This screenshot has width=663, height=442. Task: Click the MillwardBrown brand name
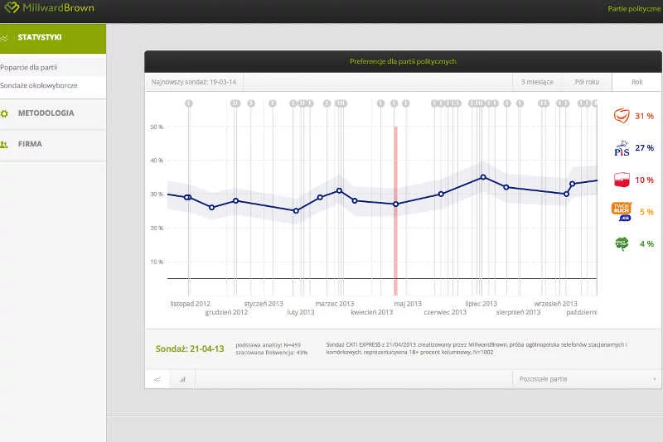point(58,7)
